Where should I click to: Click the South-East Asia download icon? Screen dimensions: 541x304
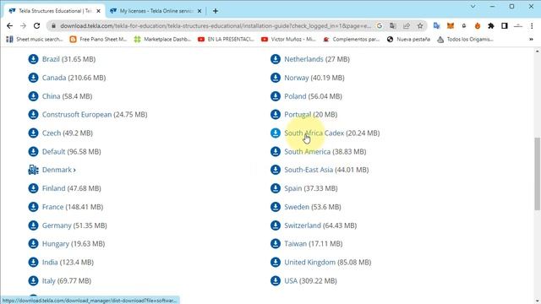point(276,170)
